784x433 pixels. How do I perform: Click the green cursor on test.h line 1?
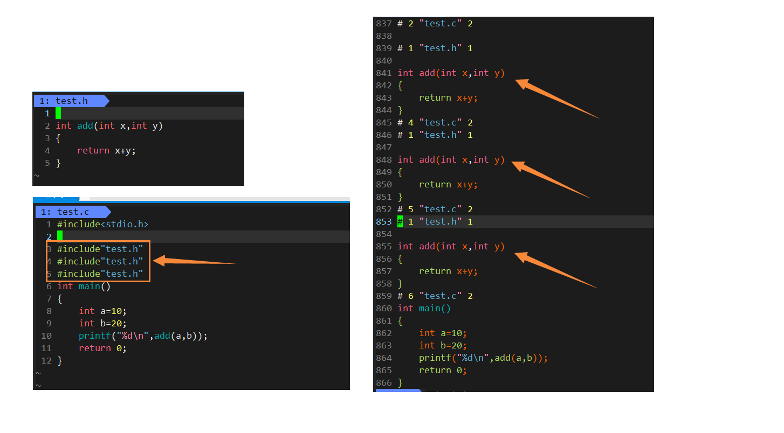[58, 113]
